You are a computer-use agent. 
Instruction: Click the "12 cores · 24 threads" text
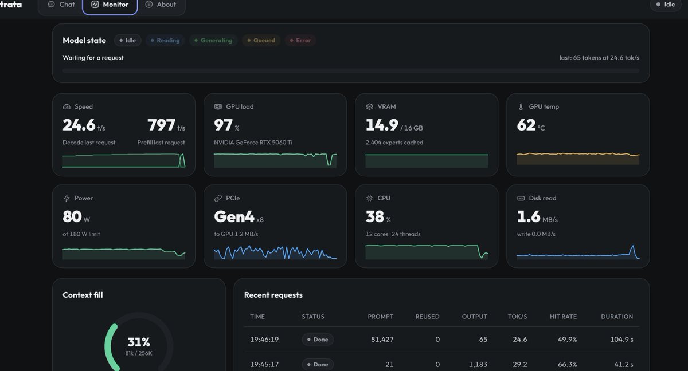point(393,234)
